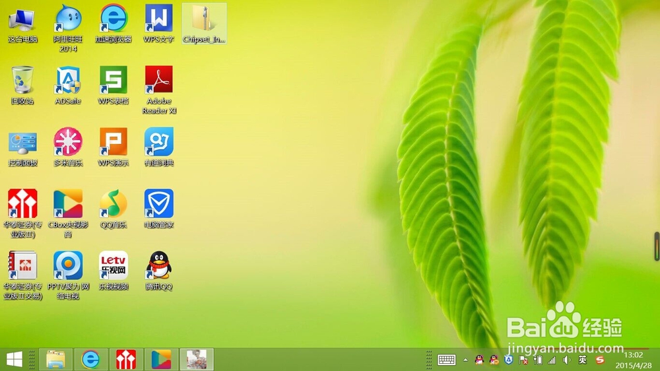Open Action Center flag tray icon

point(523,360)
